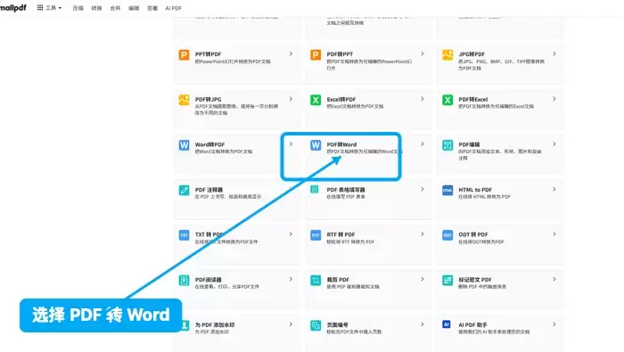The image size is (624, 352).
Task: Click the PDF编辑 teal editor icon
Action: pos(447,145)
